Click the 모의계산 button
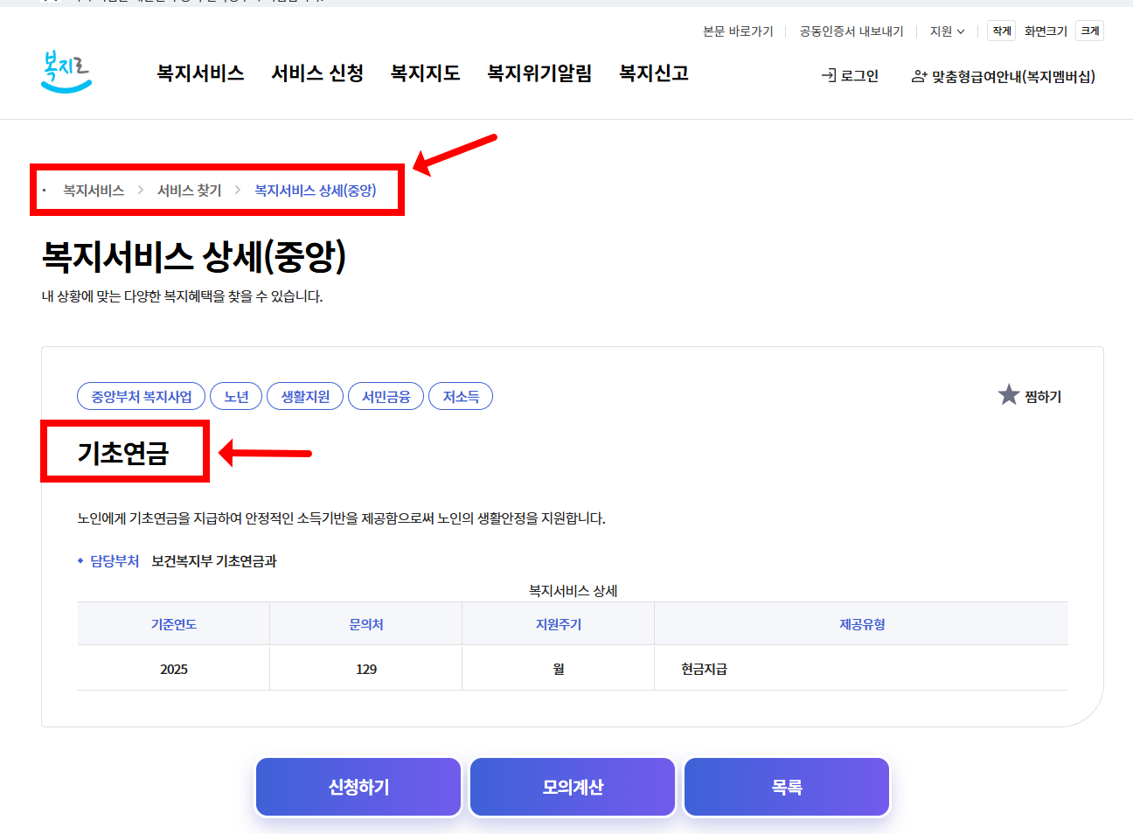This screenshot has width=1133, height=834. pyautogui.click(x=572, y=786)
